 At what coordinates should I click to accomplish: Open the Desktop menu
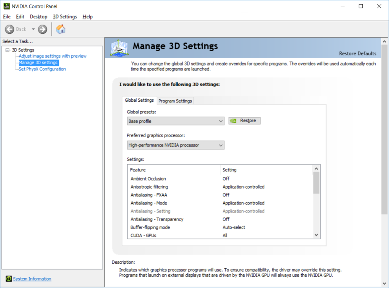(38, 17)
